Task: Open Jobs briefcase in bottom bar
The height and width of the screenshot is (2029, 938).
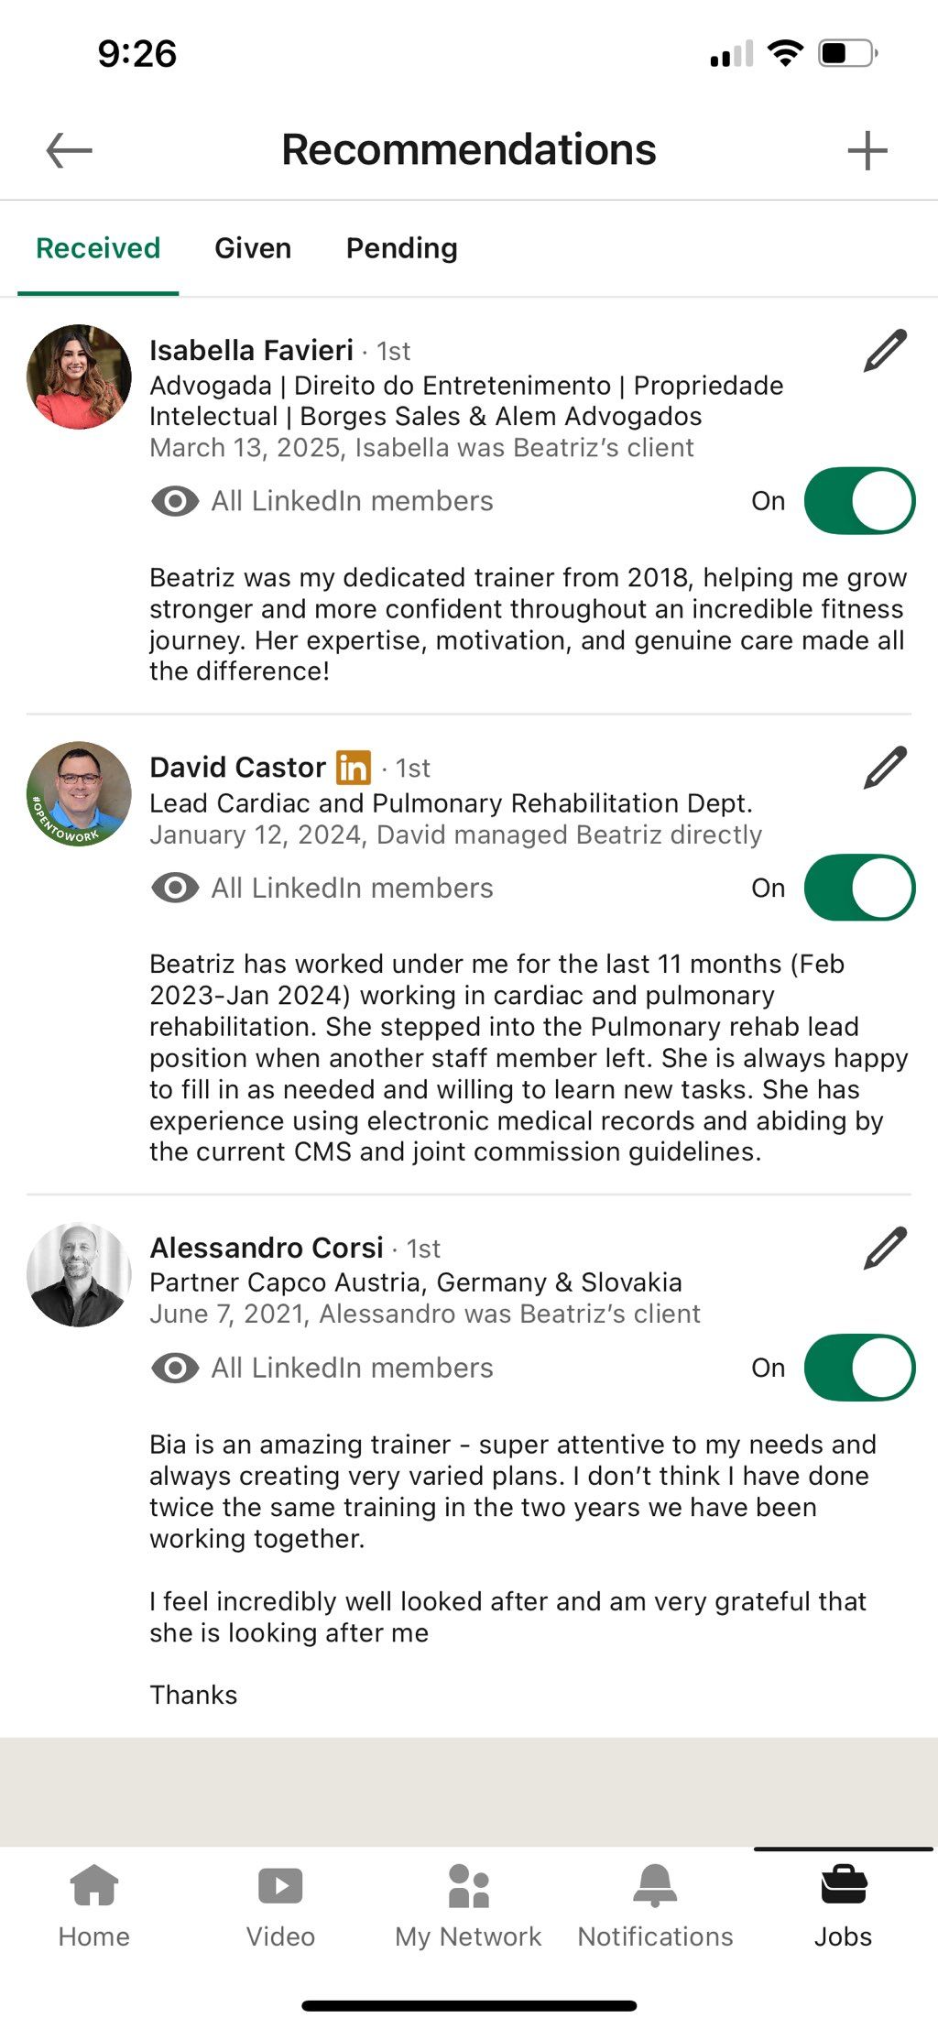Action: point(843,1907)
